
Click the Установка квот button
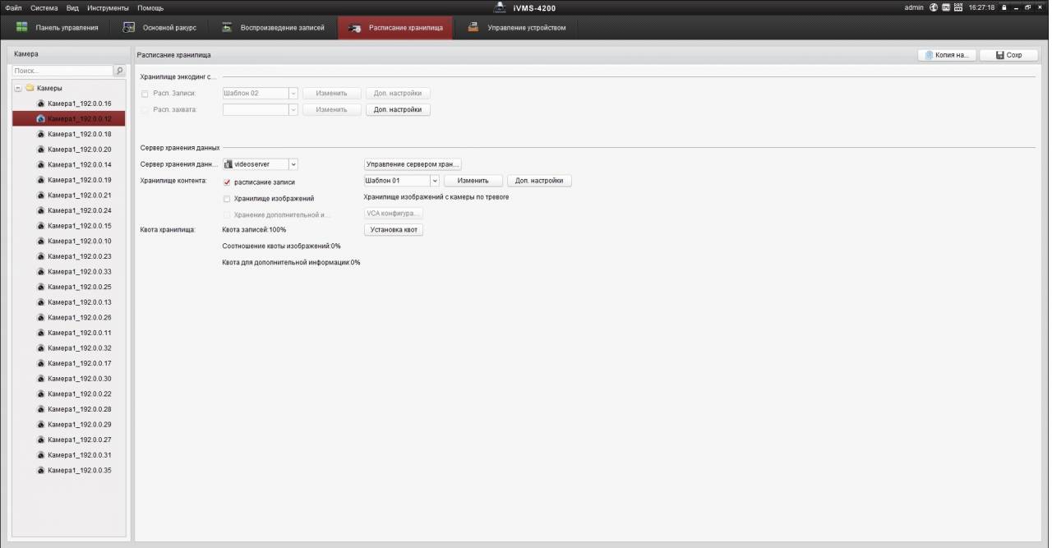click(393, 229)
